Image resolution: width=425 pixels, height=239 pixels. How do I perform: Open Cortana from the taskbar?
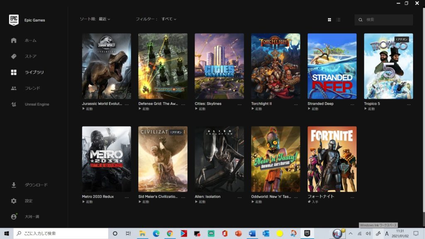coord(115,233)
